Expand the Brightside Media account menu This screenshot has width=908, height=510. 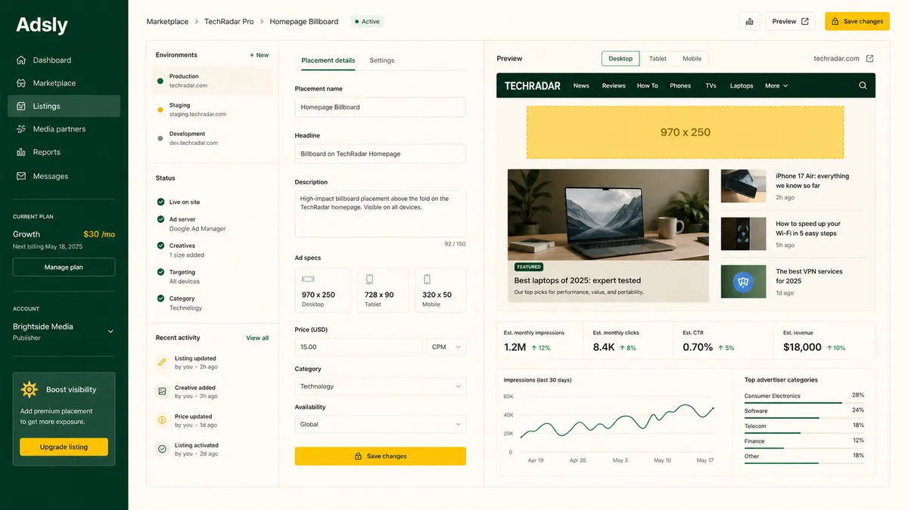110,332
